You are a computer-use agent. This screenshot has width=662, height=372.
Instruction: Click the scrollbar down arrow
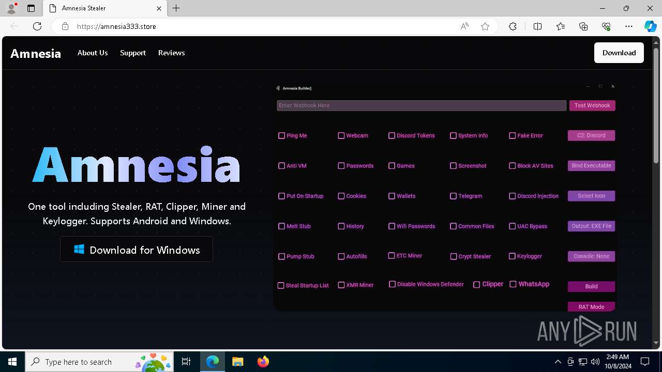pyautogui.click(x=656, y=343)
